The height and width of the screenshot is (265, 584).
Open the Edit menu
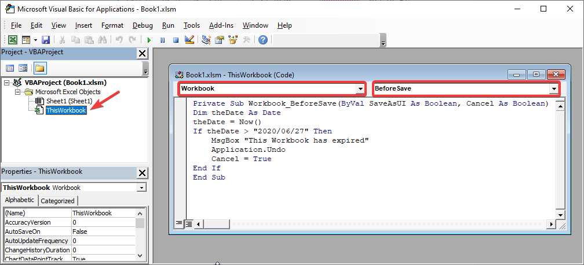[x=36, y=25]
